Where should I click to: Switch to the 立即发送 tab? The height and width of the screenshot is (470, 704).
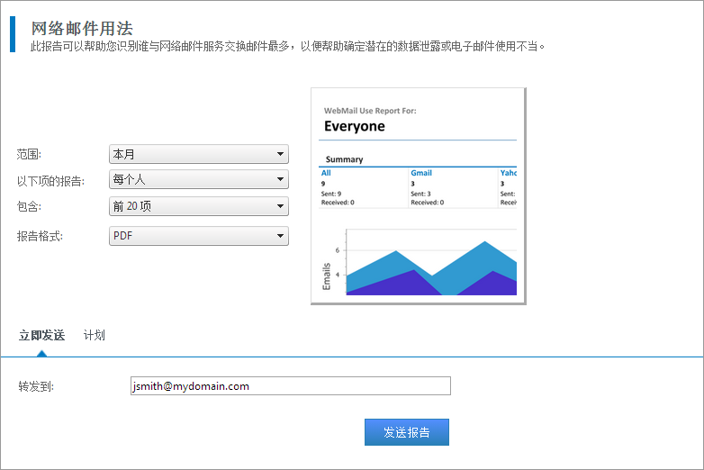[41, 335]
